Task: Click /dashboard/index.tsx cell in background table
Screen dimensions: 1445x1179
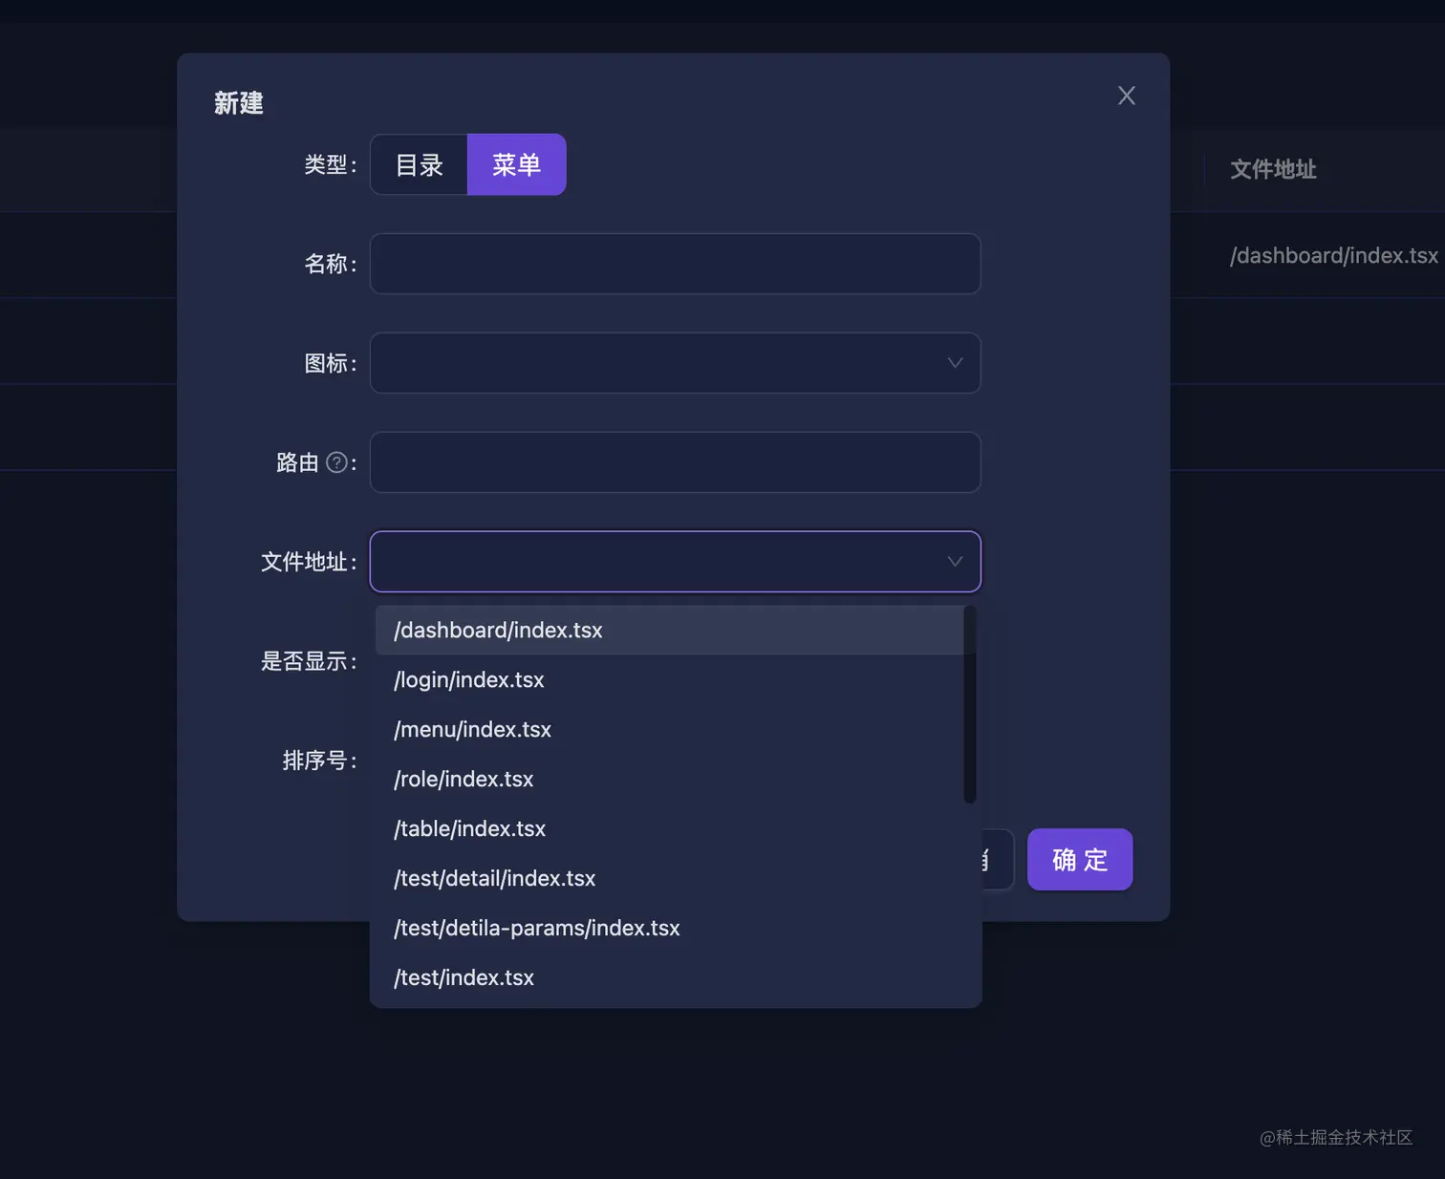Action: pos(1333,255)
